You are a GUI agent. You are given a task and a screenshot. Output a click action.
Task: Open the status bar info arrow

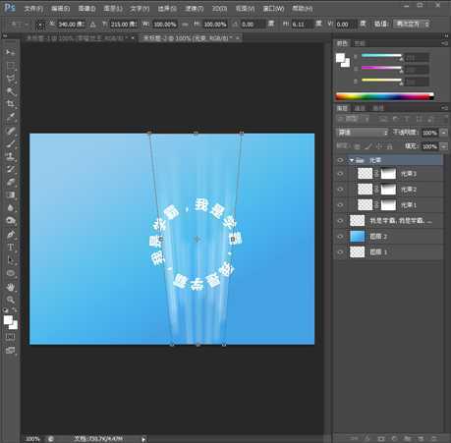[143, 439]
